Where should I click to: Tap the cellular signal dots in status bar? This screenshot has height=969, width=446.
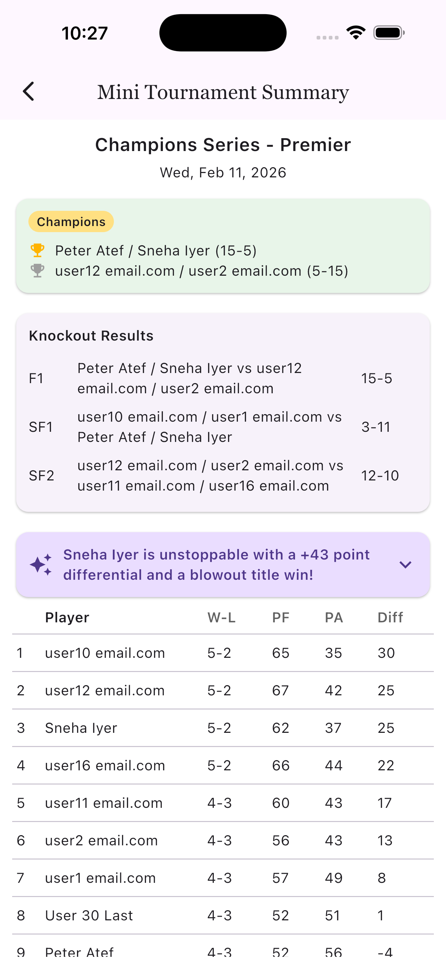[x=326, y=37]
